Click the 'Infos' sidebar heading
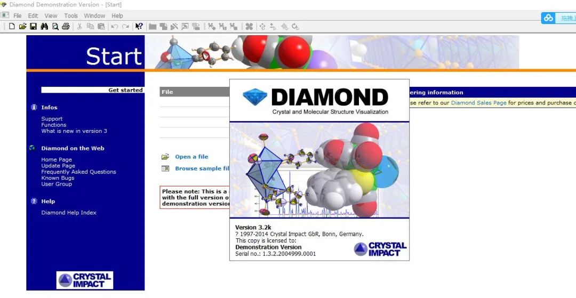Screen dimensions: 576x298 [x=49, y=108]
